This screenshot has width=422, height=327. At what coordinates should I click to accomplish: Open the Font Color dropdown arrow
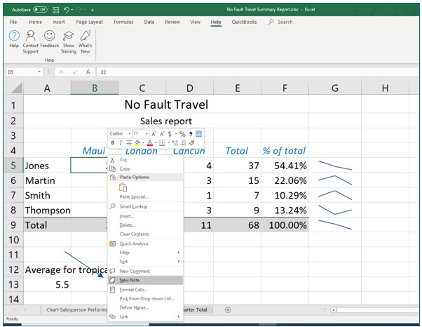[156, 142]
